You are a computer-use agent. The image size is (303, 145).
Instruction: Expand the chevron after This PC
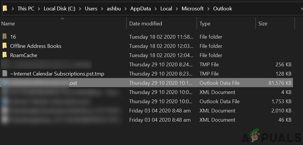click(39, 9)
